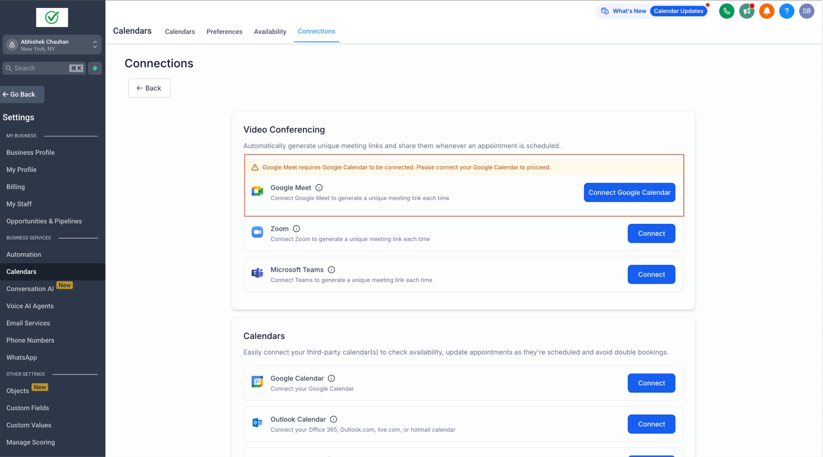
Task: Click the Google Calendar logo icon
Action: (257, 382)
